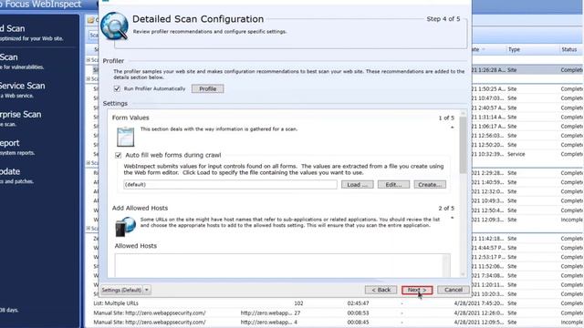Viewport: 584px width, 328px height.
Task: Click the (default) form values file field
Action: [230, 184]
